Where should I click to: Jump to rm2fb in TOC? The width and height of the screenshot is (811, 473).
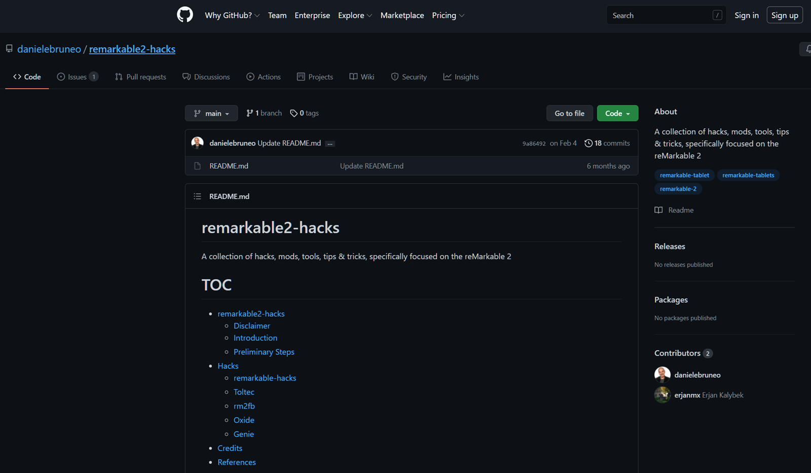(x=244, y=406)
